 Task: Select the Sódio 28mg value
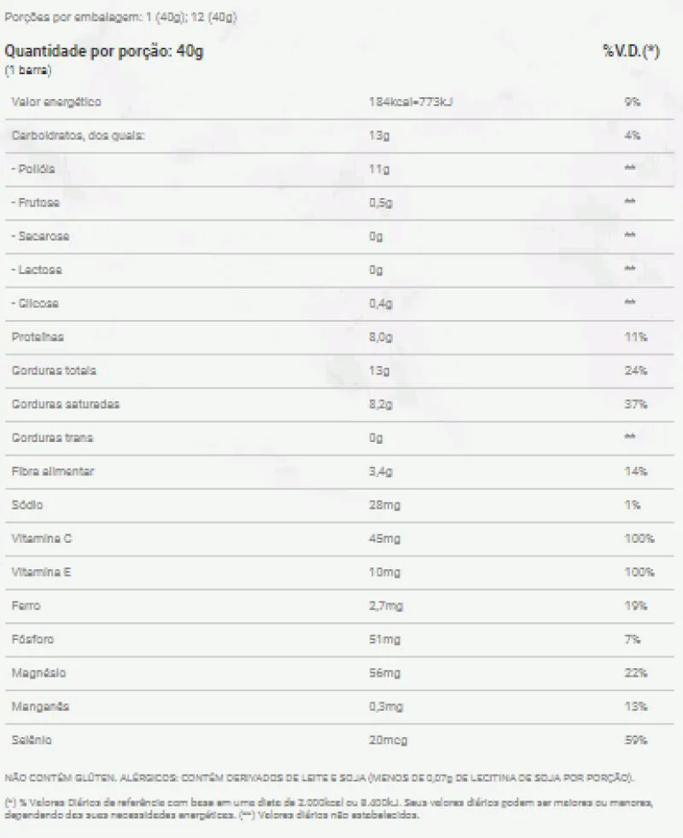pos(384,505)
